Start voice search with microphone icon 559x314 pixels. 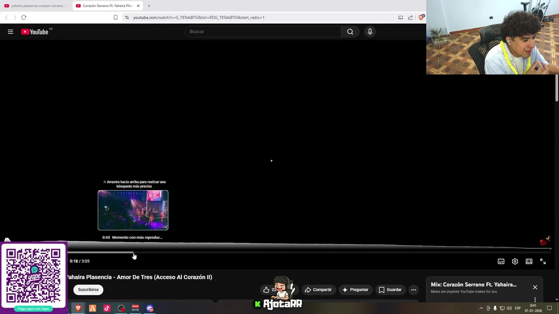point(370,31)
